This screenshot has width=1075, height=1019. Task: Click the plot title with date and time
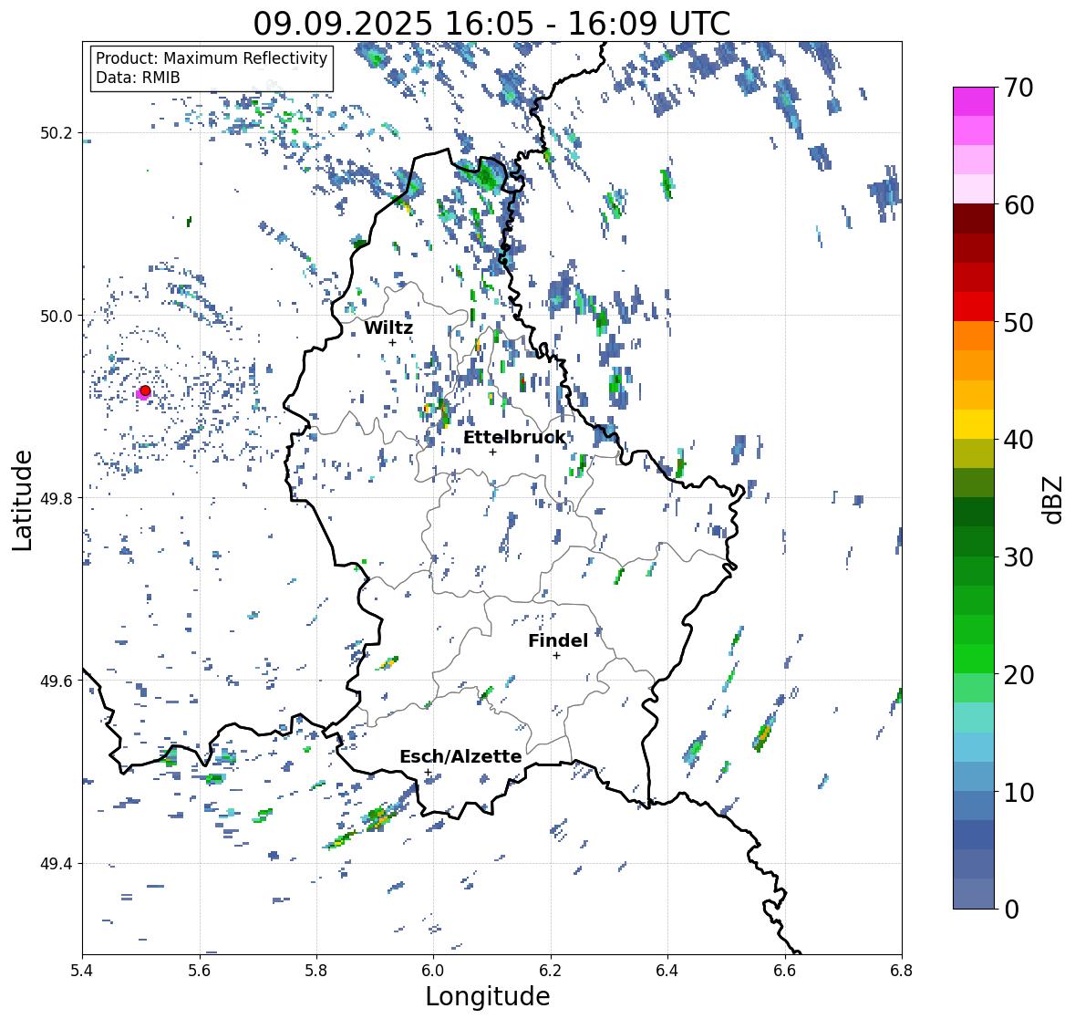pos(491,24)
